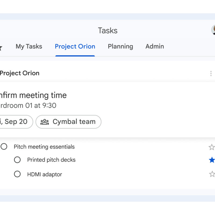Star the Pitch meeting essentials task
The image size is (215, 215).
click(212, 147)
